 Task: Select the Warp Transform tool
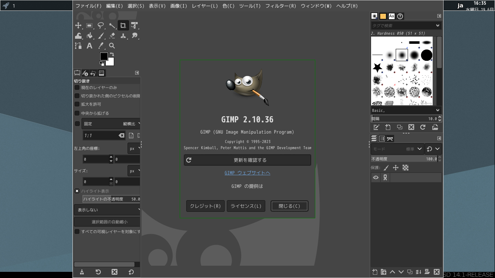(78, 35)
